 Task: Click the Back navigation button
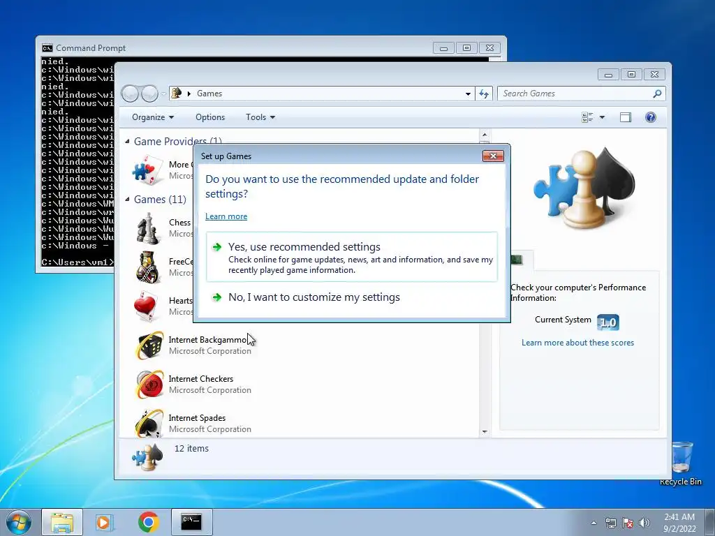point(130,94)
